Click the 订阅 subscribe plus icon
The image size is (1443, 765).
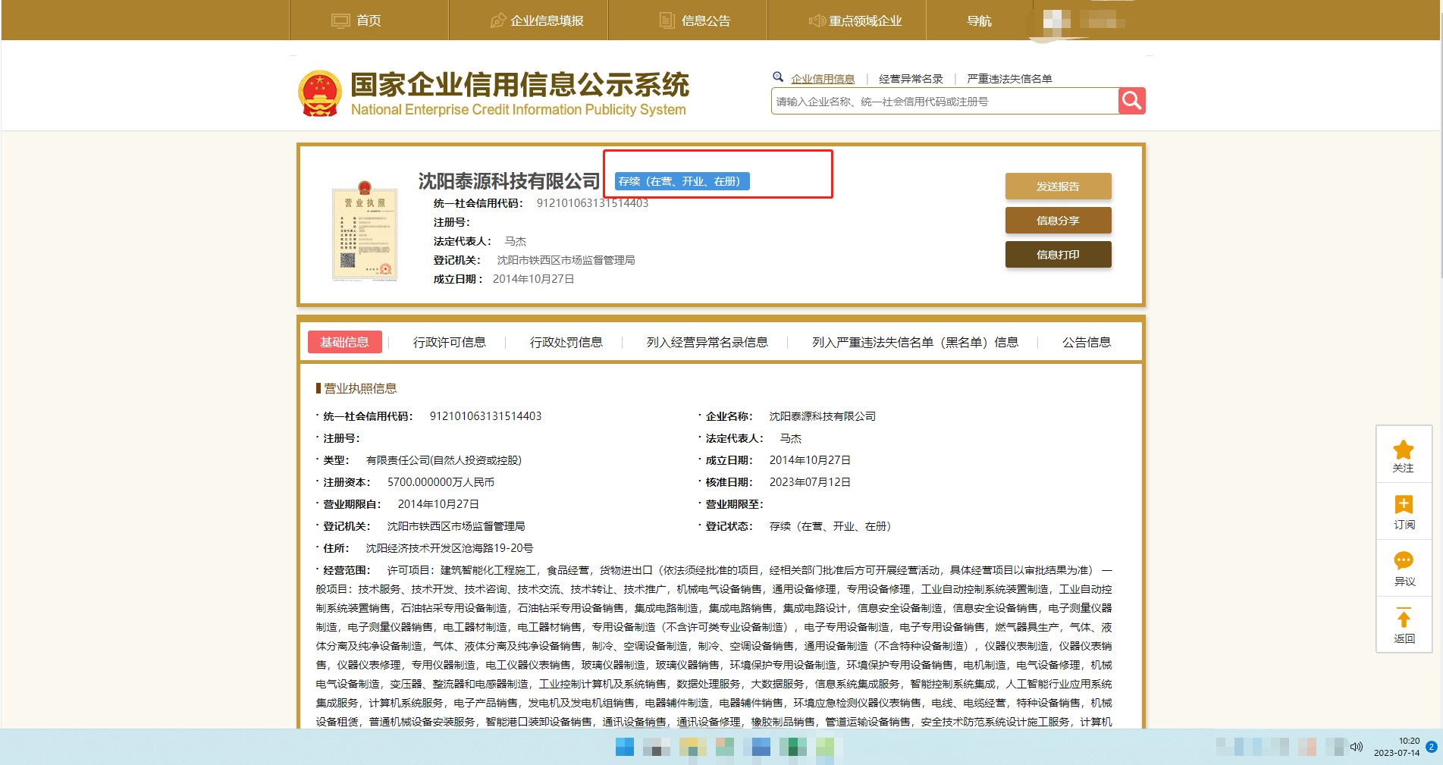tap(1403, 505)
